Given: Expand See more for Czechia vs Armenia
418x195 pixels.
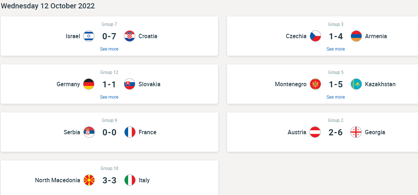Looking at the screenshot, I should (335, 49).
